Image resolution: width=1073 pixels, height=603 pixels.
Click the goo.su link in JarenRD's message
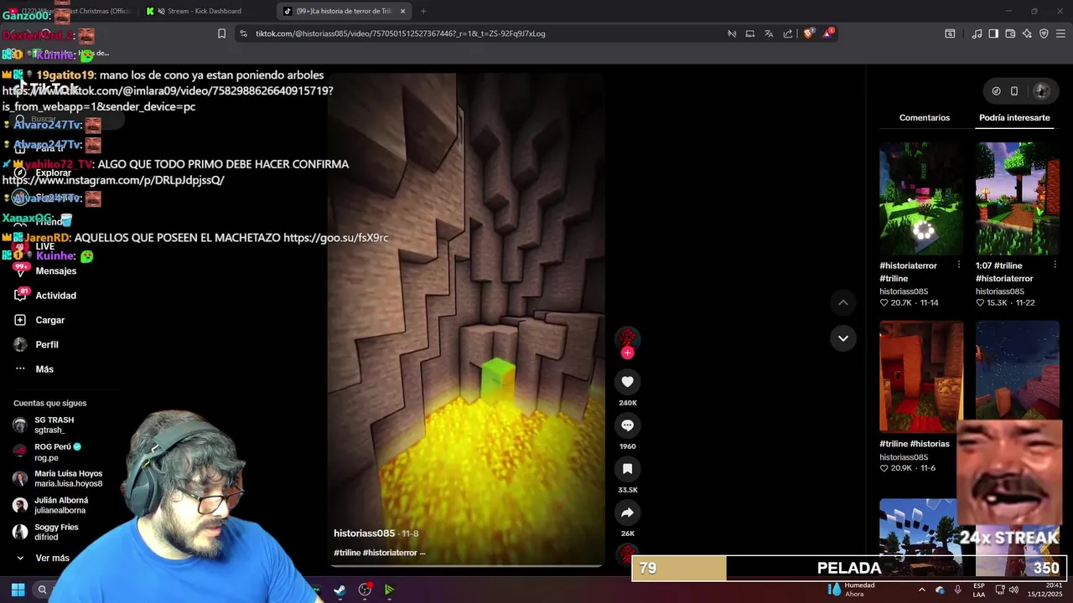[x=335, y=238]
